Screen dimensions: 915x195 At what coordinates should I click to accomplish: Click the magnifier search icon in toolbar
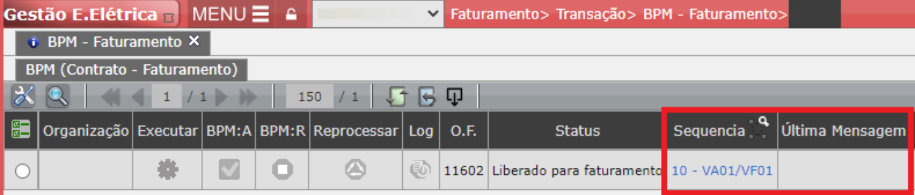pyautogui.click(x=58, y=97)
